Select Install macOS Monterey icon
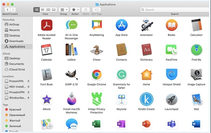The height and width of the screenshot is (133, 211). coord(72,99)
